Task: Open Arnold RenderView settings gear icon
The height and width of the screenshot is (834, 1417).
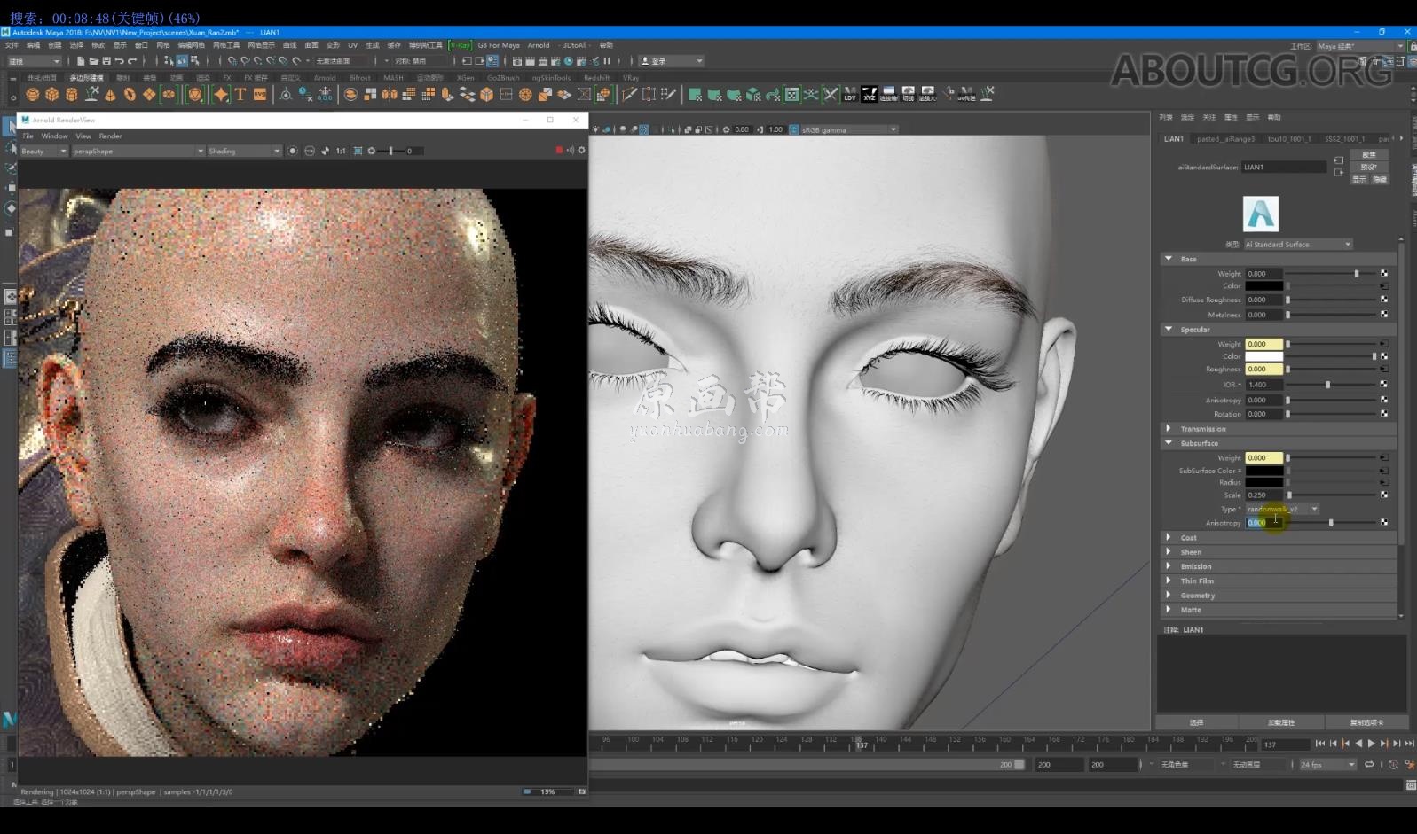Action: 582,151
